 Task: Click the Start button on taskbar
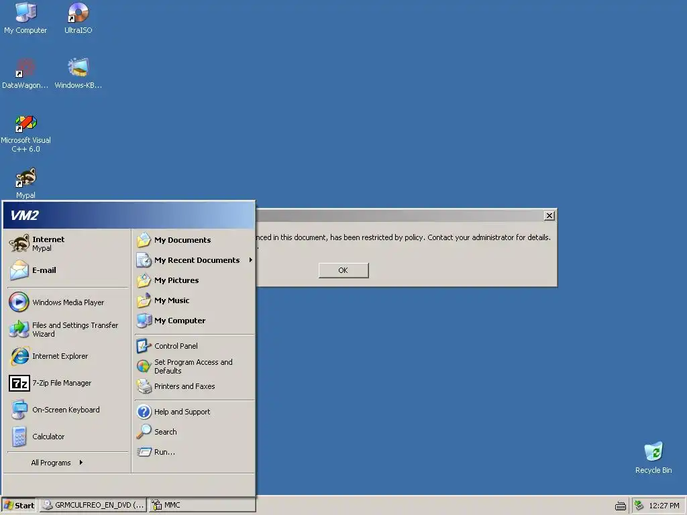19,505
